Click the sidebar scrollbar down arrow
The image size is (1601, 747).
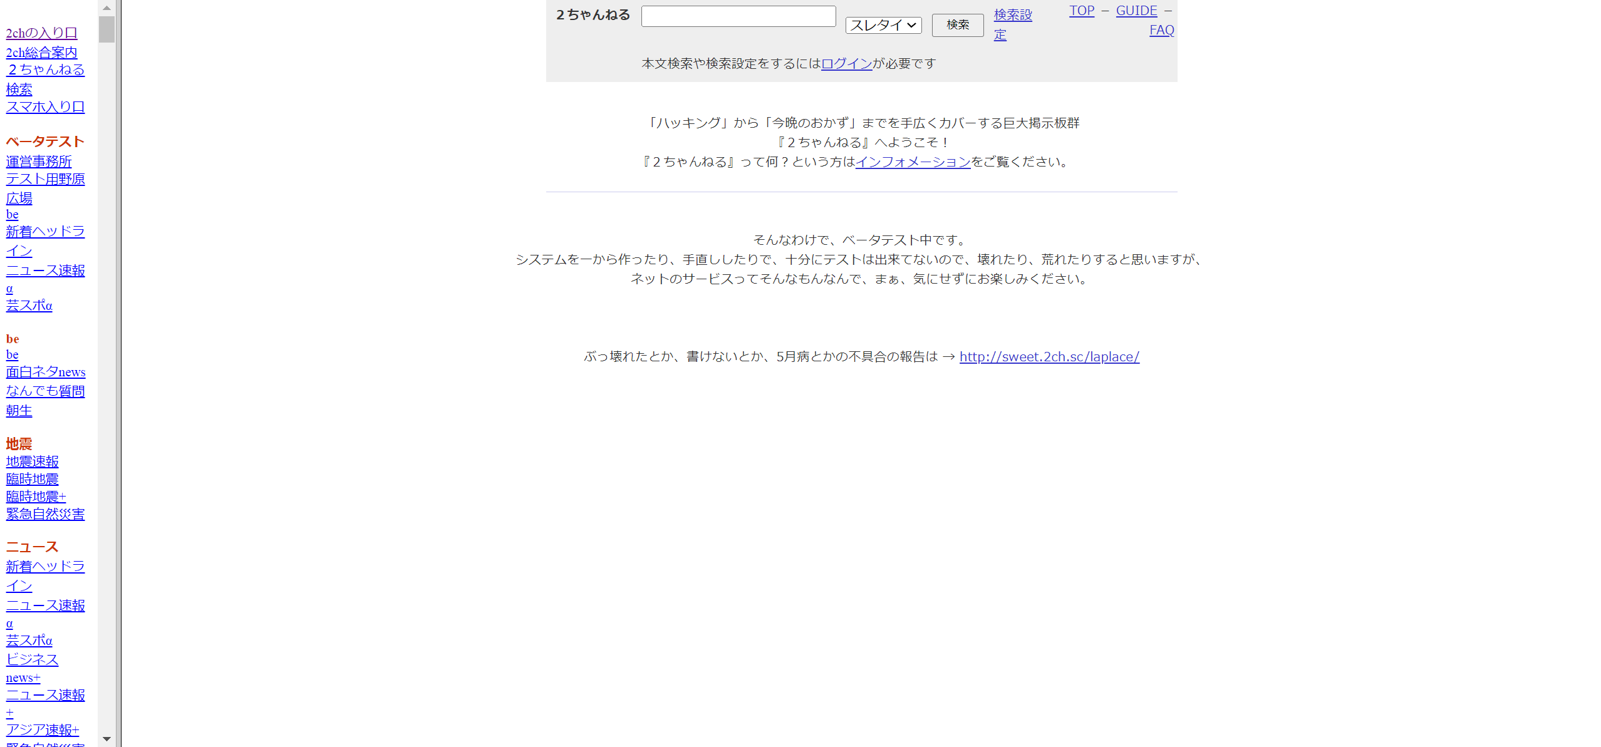[106, 739]
